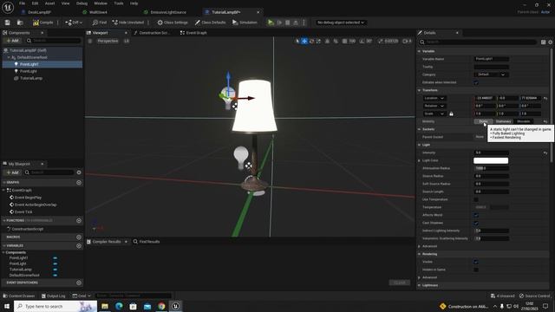555x312 pixels.
Task: Click the Find toolbar button
Action: pyautogui.click(x=100, y=23)
